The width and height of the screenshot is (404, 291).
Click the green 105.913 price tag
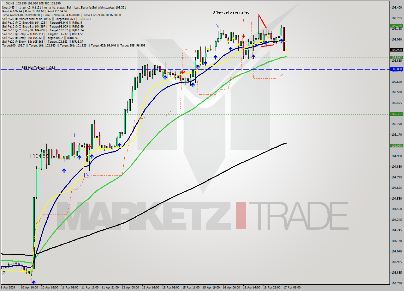point(396,57)
